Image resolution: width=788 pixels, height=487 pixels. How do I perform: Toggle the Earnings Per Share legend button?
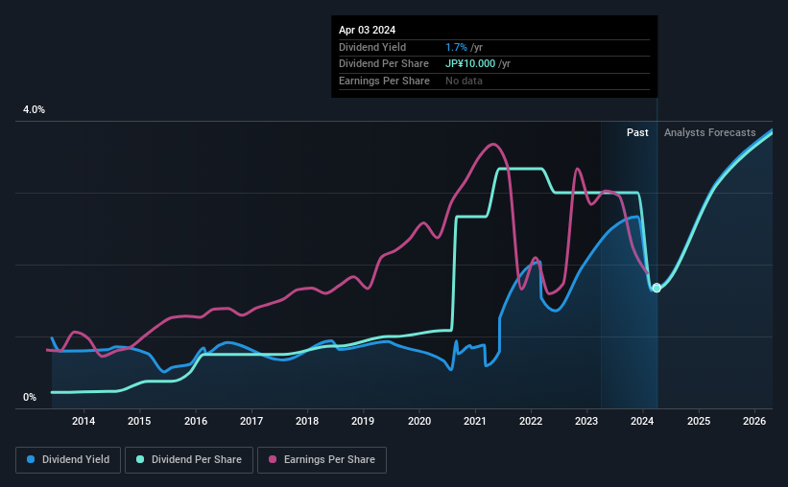322,460
